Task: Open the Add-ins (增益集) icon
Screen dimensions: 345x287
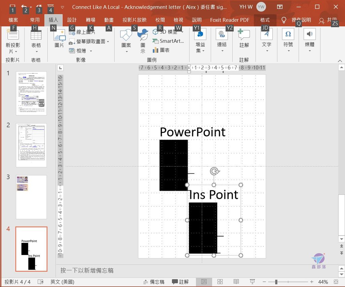Action: 200,34
